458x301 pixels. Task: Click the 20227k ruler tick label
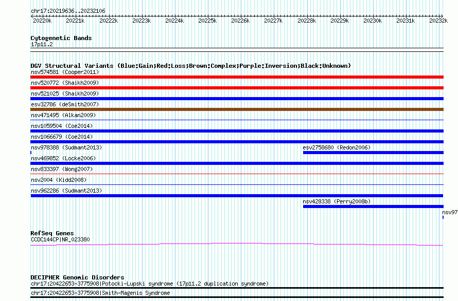coord(273,21)
